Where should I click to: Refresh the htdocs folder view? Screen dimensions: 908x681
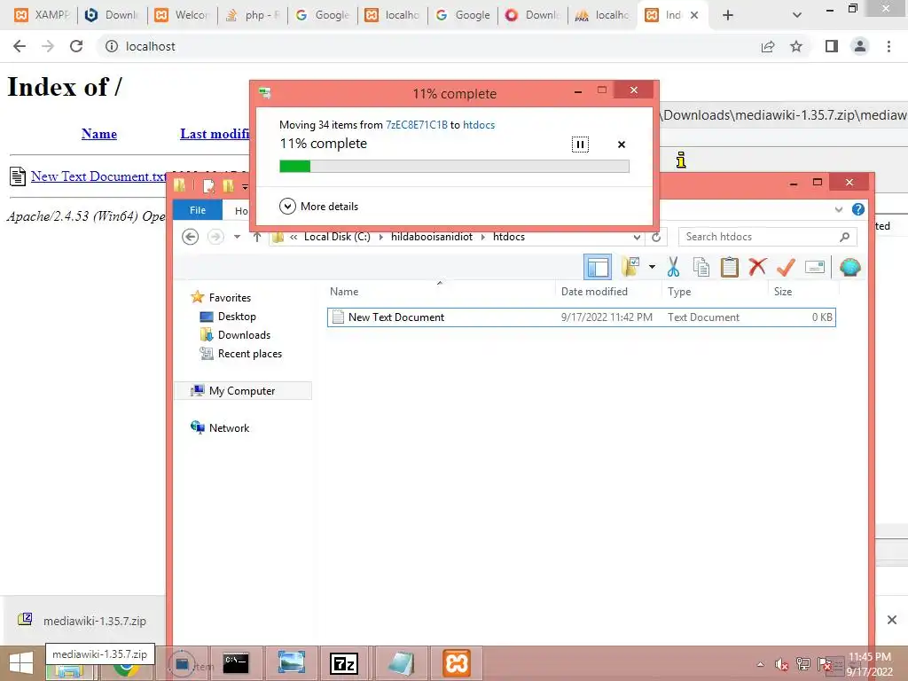point(656,237)
